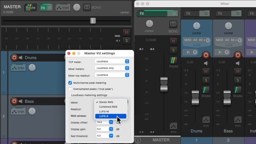Click the Display gain value field

(x=102, y=129)
